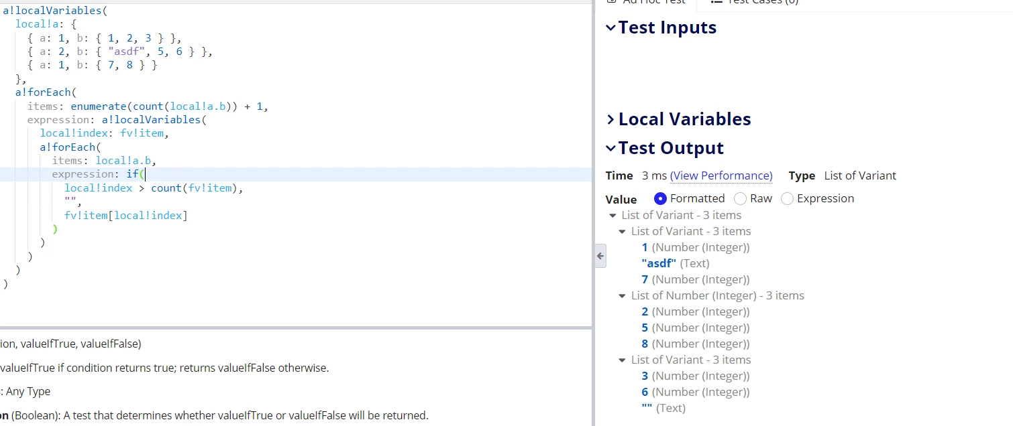Click the 'local!index > count(fv!item),' line
This screenshot has width=1013, height=426.
[x=154, y=188]
